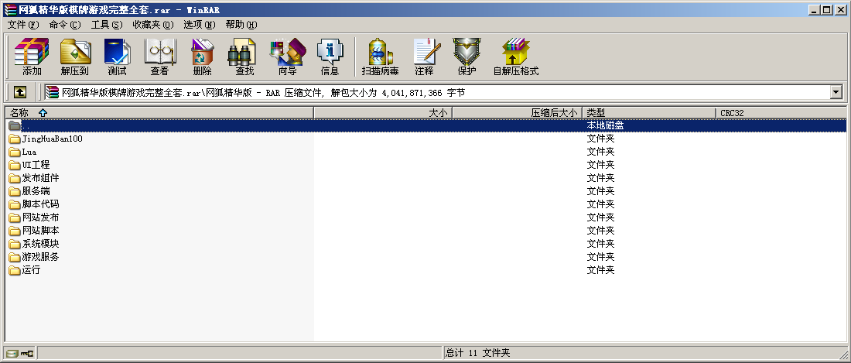Sort by the 名称 column header
The height and width of the screenshot is (363, 851).
tap(159, 113)
